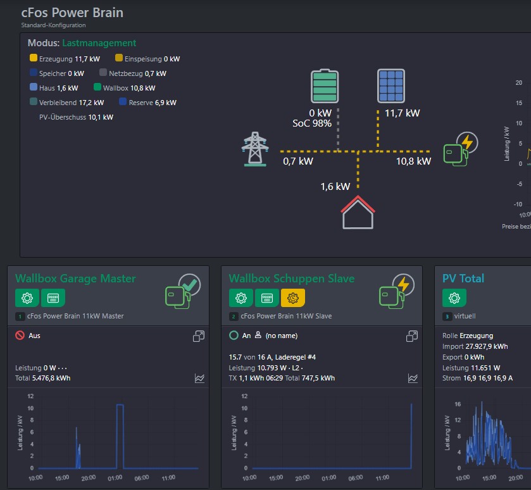Image resolution: width=531 pixels, height=490 pixels.
Task: Click the battery storage icon
Action: click(325, 86)
